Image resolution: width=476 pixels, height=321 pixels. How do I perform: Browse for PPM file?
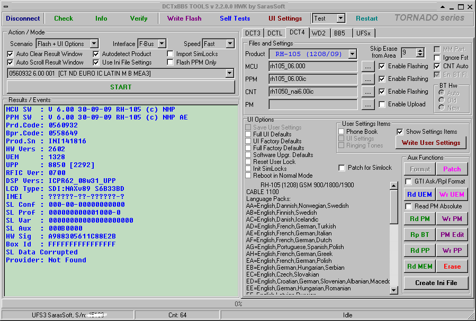point(368,79)
